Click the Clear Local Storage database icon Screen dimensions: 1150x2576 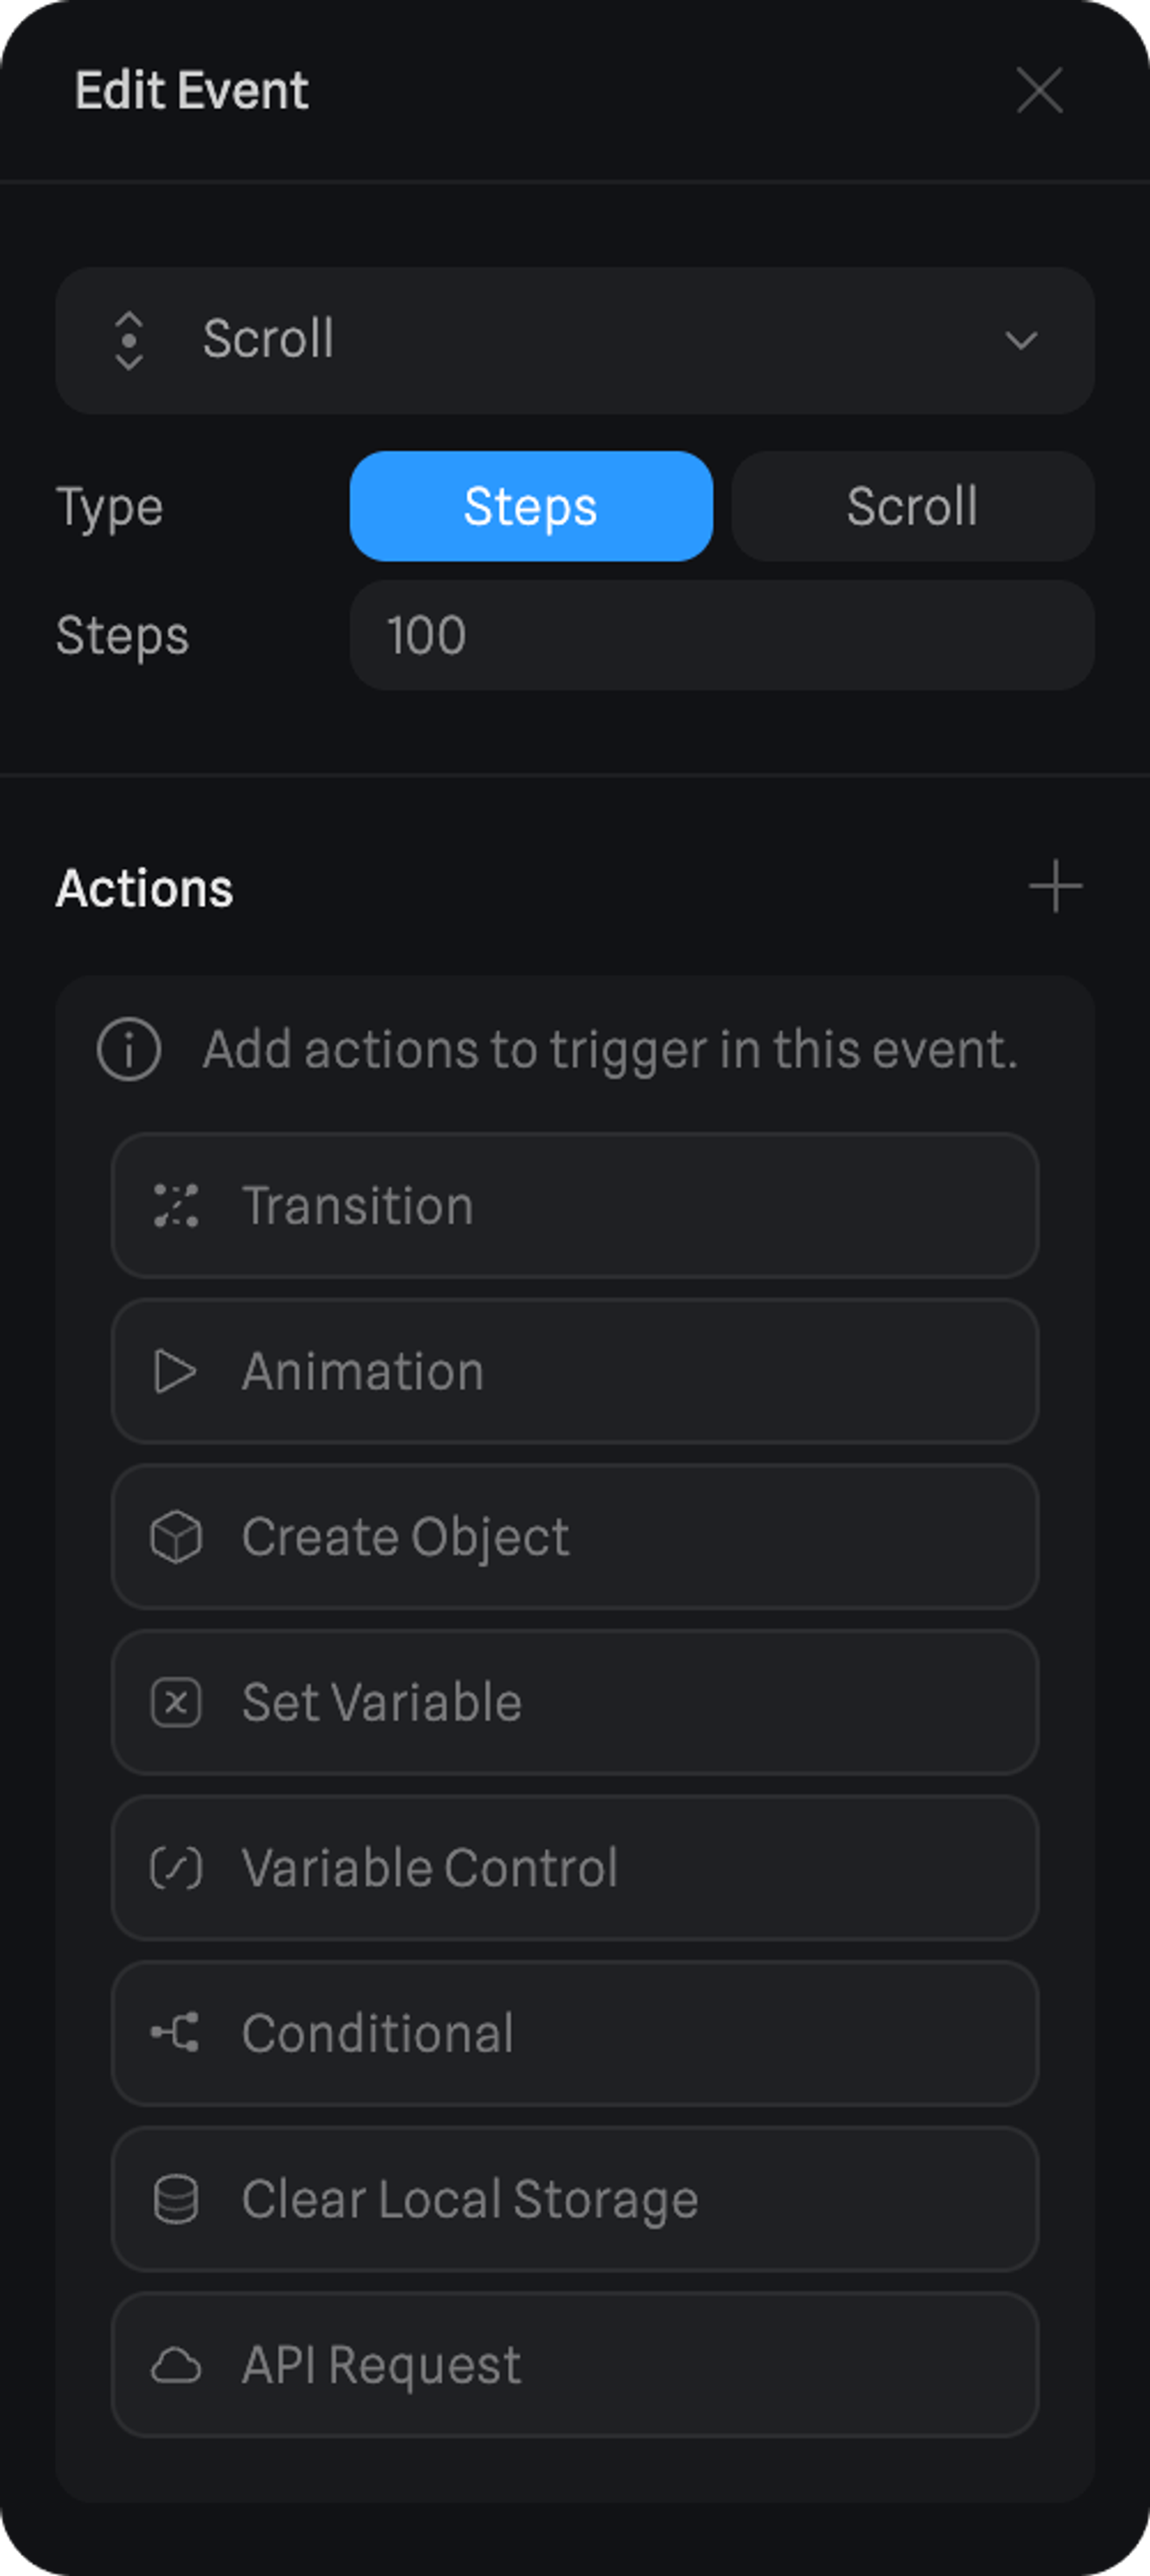click(x=176, y=2199)
